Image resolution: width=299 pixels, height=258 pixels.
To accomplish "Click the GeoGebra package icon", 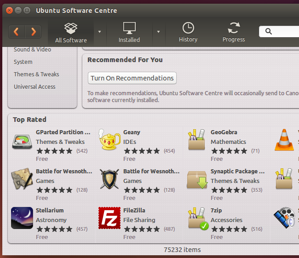I will pos(196,140).
